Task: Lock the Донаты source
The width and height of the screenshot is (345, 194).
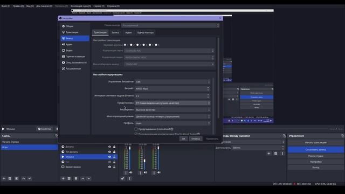Action: (x=114, y=147)
